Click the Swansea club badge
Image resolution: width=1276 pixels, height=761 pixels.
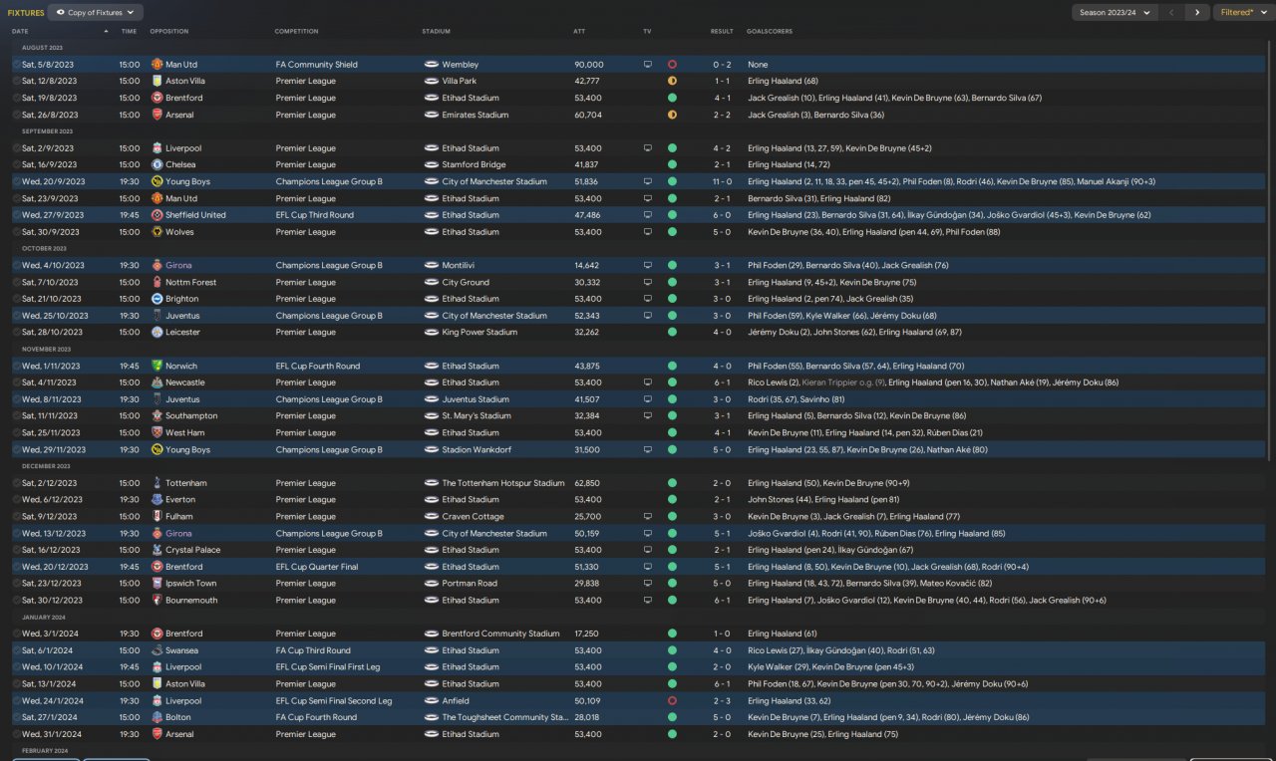point(157,650)
